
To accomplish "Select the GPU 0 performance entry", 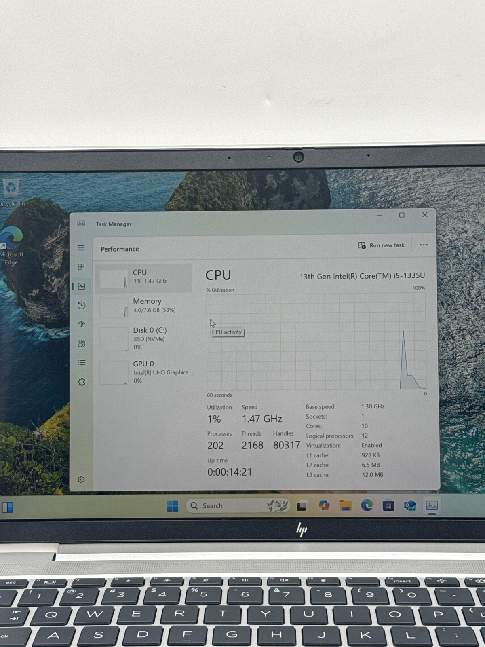I will tap(144, 372).
